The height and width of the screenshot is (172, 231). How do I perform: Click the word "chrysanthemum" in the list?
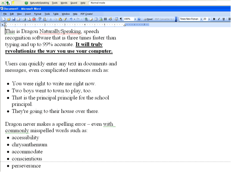(x=29, y=145)
